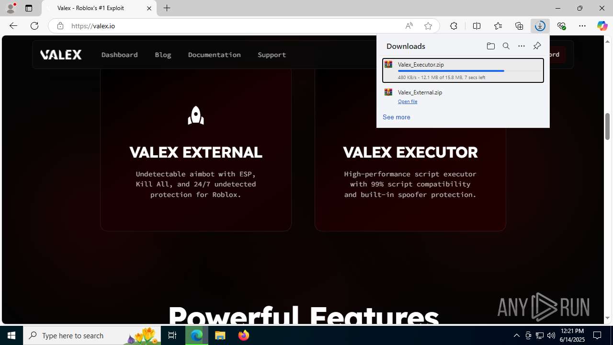Click the Valex_External.zip filename
The image size is (613, 345).
click(420, 92)
